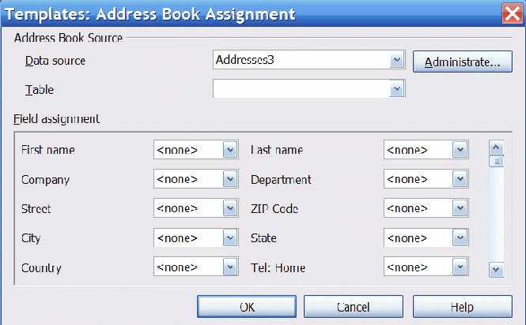Click the Administrate button

pyautogui.click(x=462, y=62)
